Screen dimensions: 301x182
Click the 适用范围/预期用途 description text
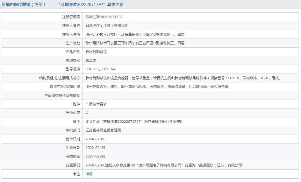(158, 87)
